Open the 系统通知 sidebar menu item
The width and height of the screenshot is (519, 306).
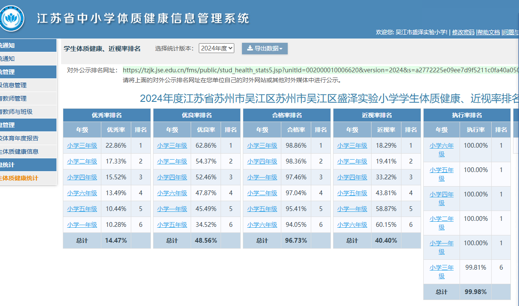[x=7, y=59]
